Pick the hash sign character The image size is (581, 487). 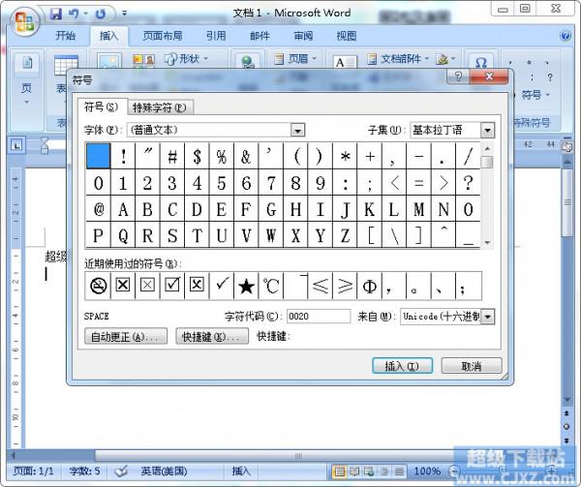[x=172, y=156]
